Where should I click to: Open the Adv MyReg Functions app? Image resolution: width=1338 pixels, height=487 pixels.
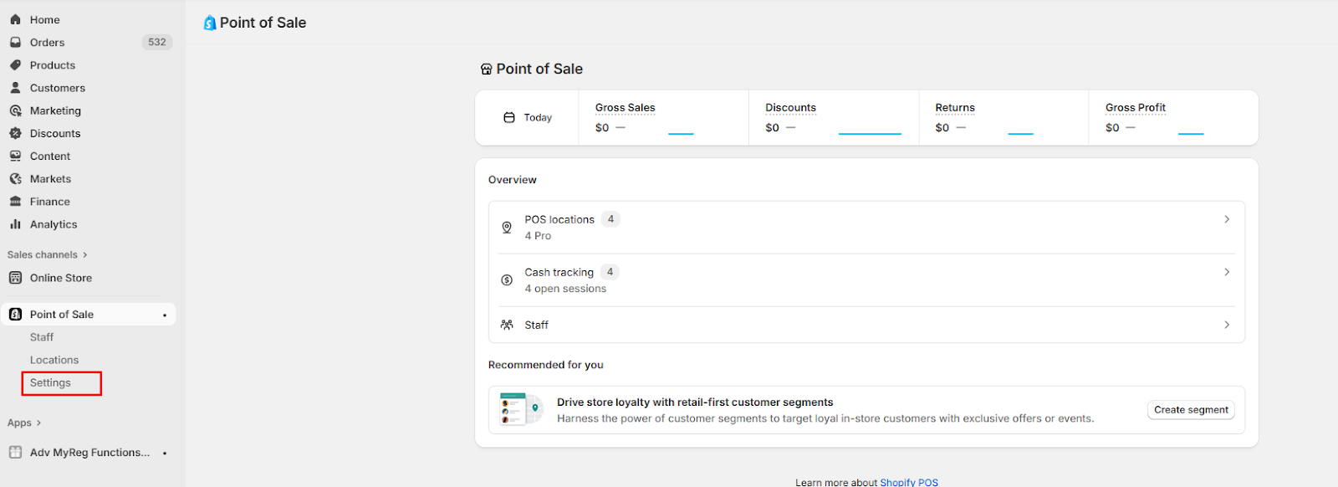click(89, 453)
